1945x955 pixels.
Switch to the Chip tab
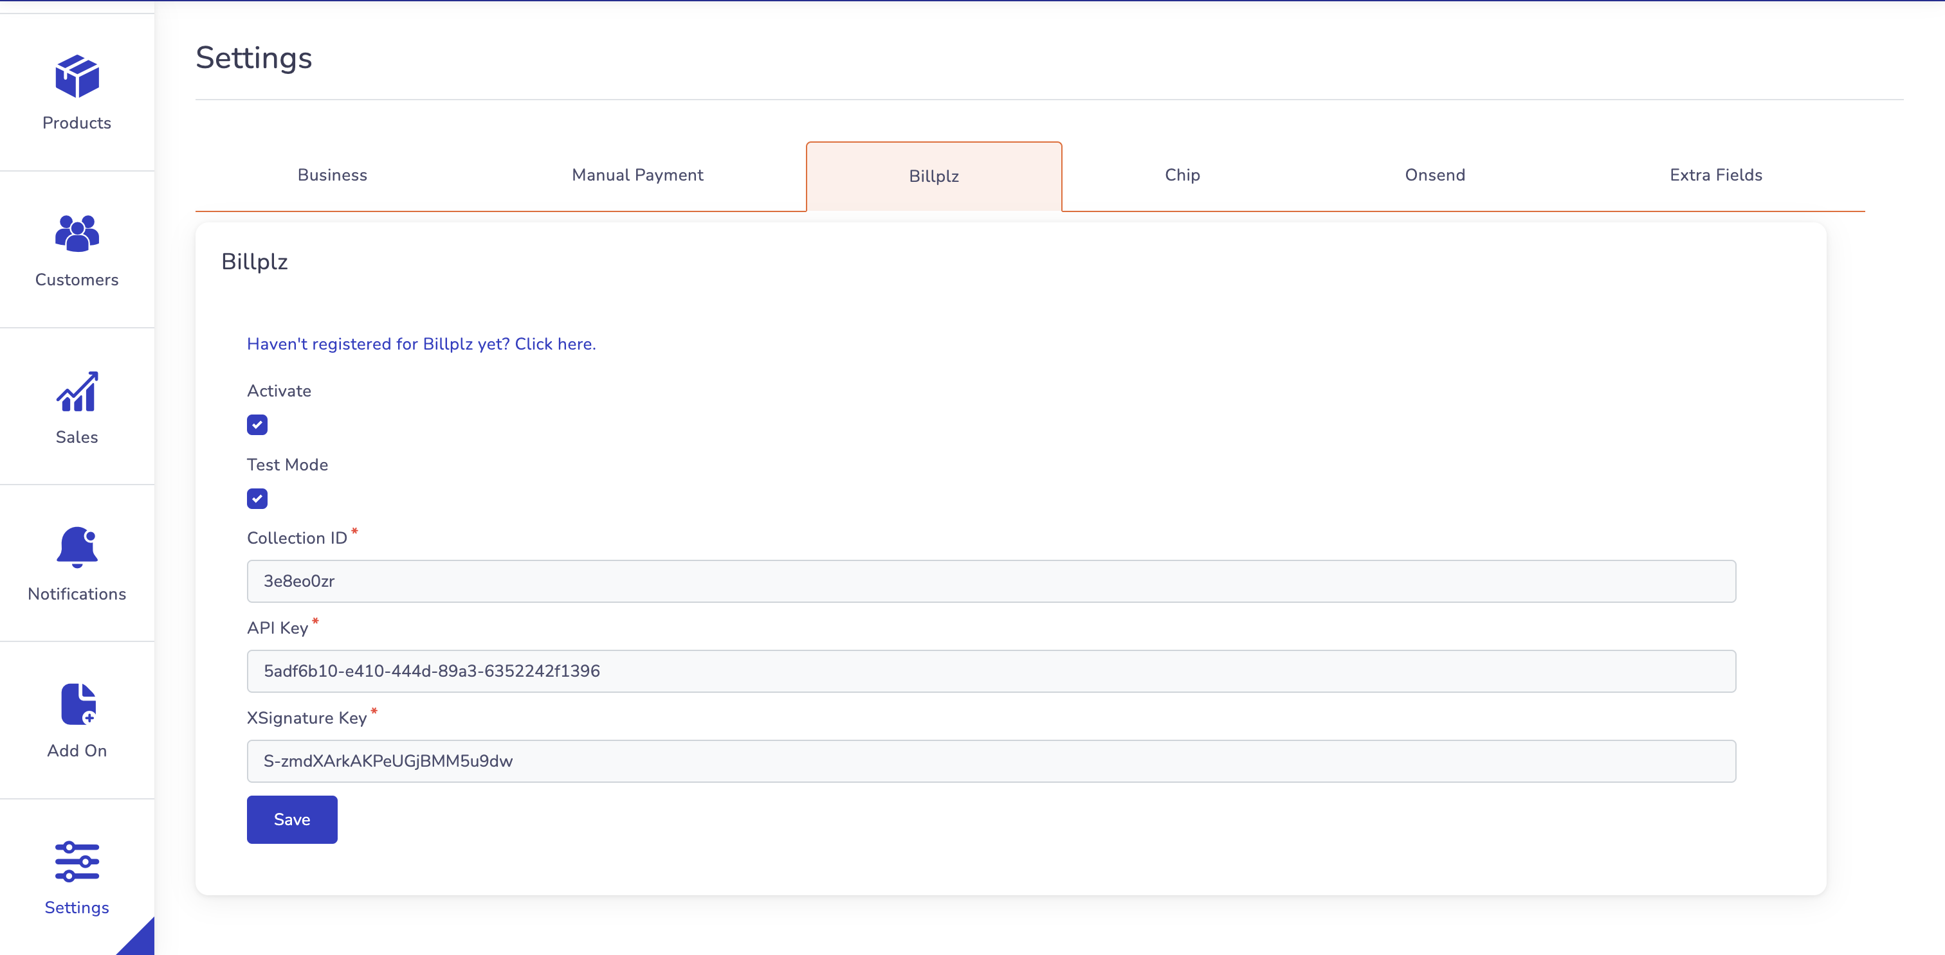coord(1182,175)
